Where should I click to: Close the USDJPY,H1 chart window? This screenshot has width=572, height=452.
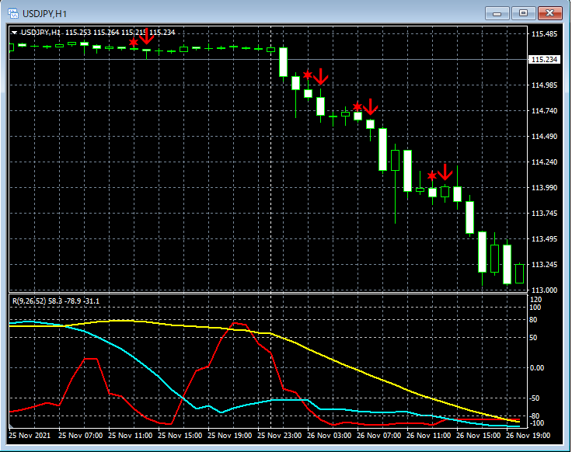(549, 13)
